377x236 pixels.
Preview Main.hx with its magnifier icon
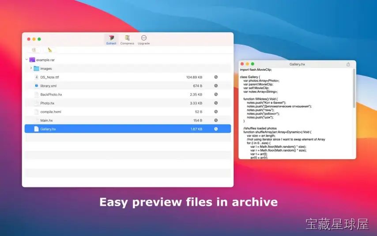(216, 120)
